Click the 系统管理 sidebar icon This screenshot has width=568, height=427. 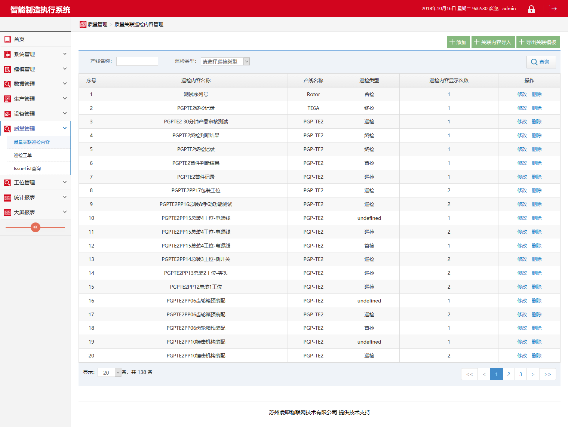[7, 54]
